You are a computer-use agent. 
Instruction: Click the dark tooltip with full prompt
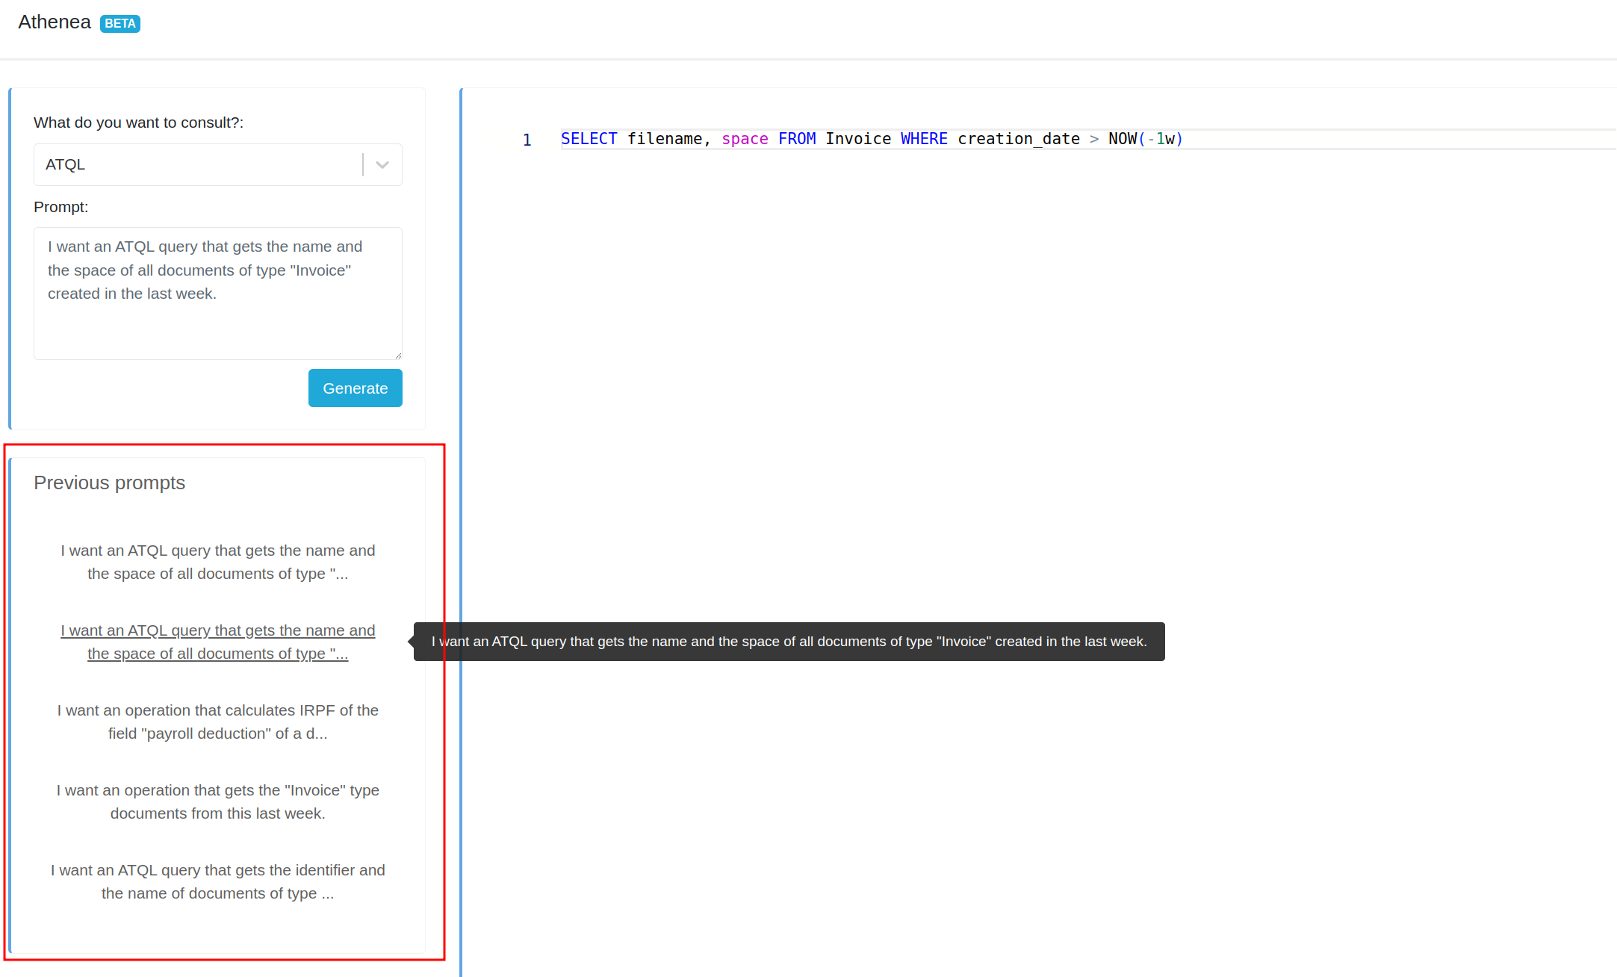[789, 642]
